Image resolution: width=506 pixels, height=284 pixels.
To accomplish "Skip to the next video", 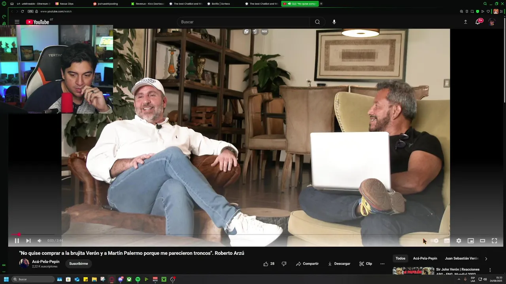I will [28, 241].
